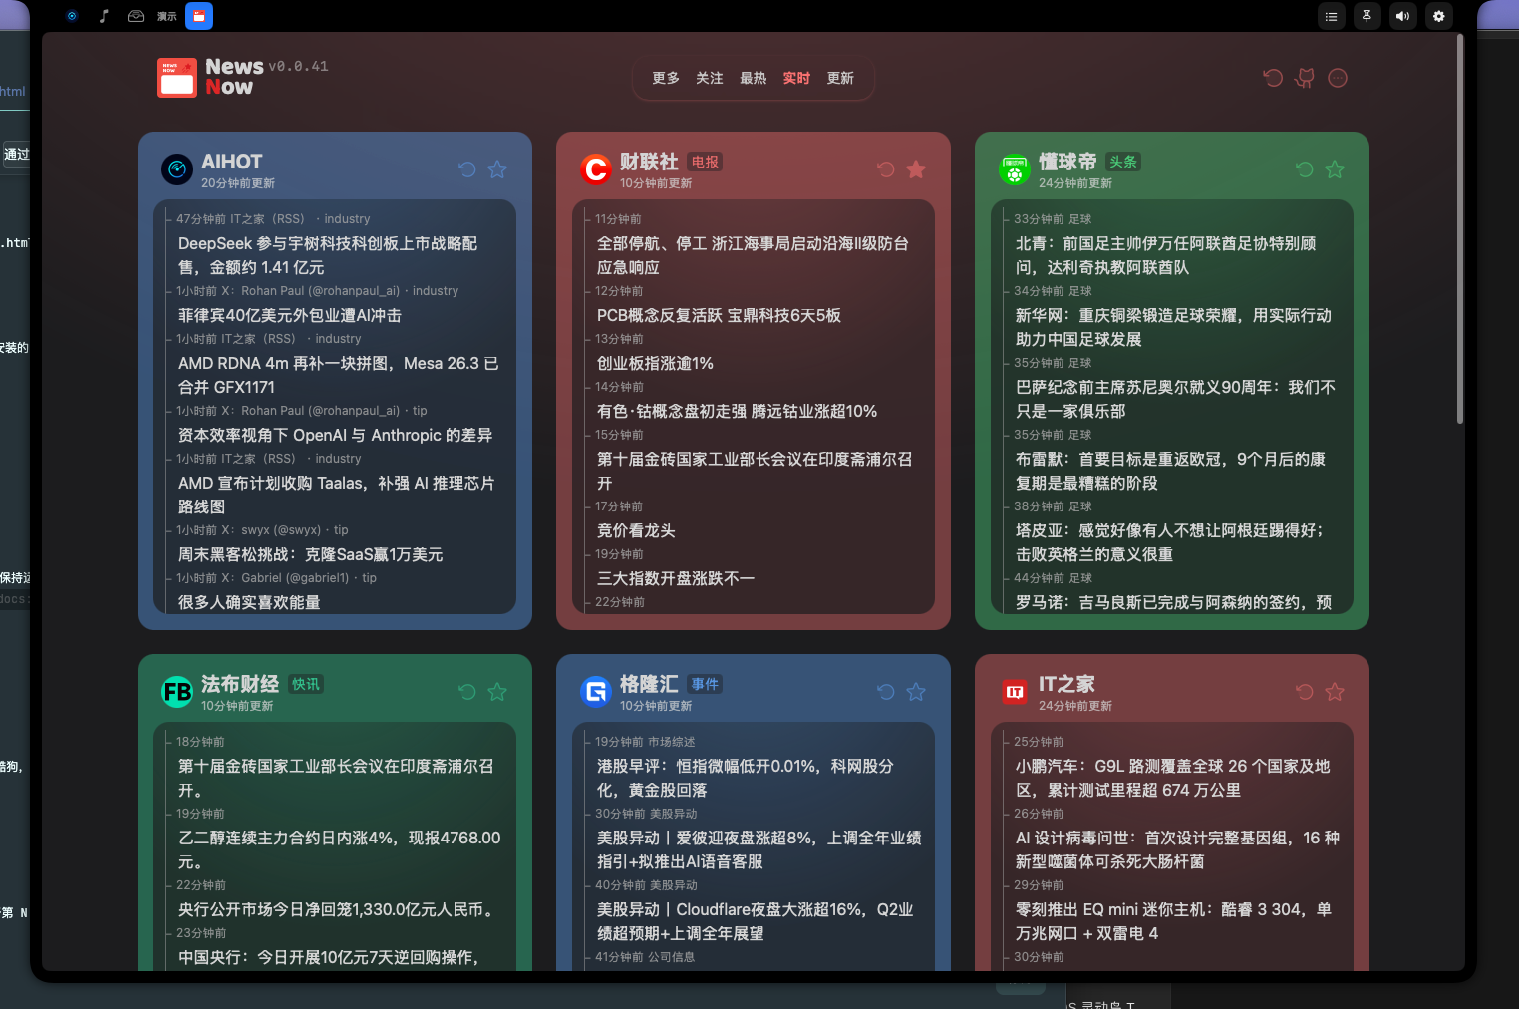
Task: Open 周末黑客松挑战 克隆SaaS headline
Action: [x=311, y=554]
